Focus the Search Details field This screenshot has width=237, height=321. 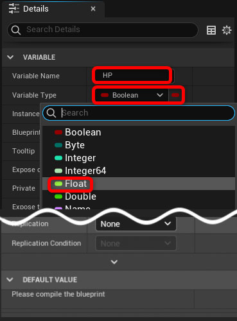coord(103,30)
